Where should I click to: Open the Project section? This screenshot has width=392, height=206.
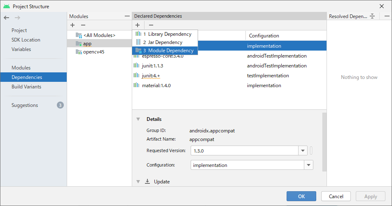click(19, 30)
